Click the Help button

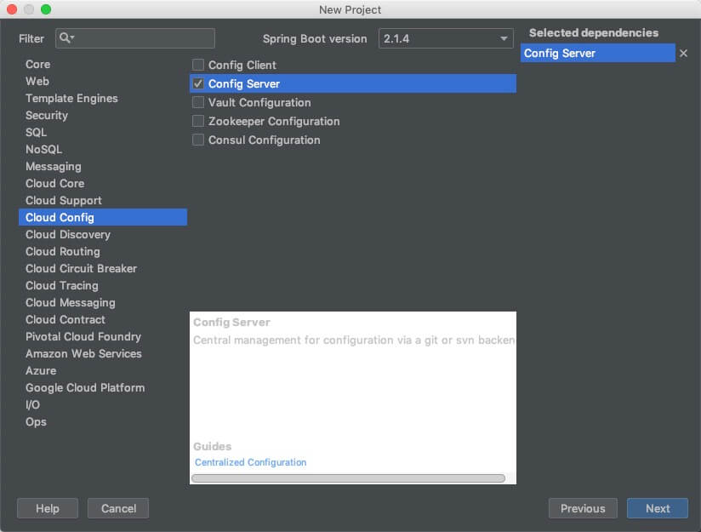click(x=48, y=508)
